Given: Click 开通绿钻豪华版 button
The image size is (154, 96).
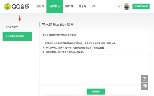Looking at the screenshot, I should click(141, 6).
